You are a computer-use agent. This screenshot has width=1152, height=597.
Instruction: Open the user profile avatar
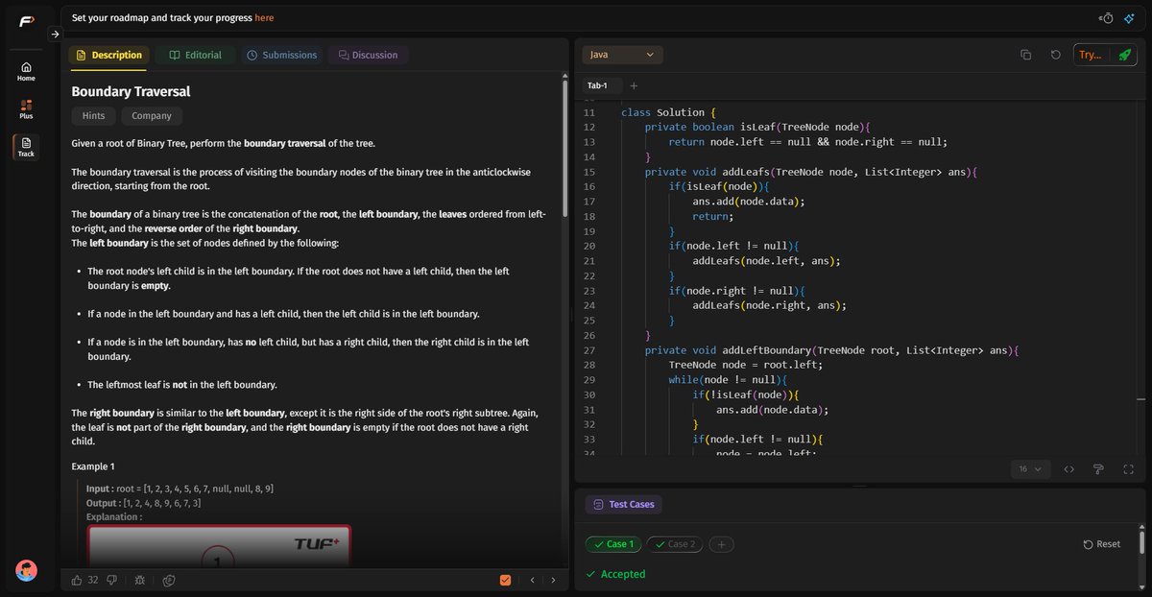(26, 570)
